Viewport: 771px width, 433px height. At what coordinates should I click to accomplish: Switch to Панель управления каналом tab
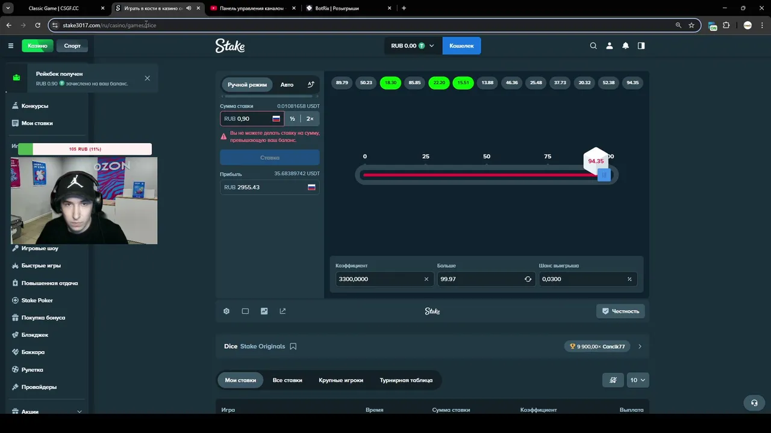pos(252,8)
